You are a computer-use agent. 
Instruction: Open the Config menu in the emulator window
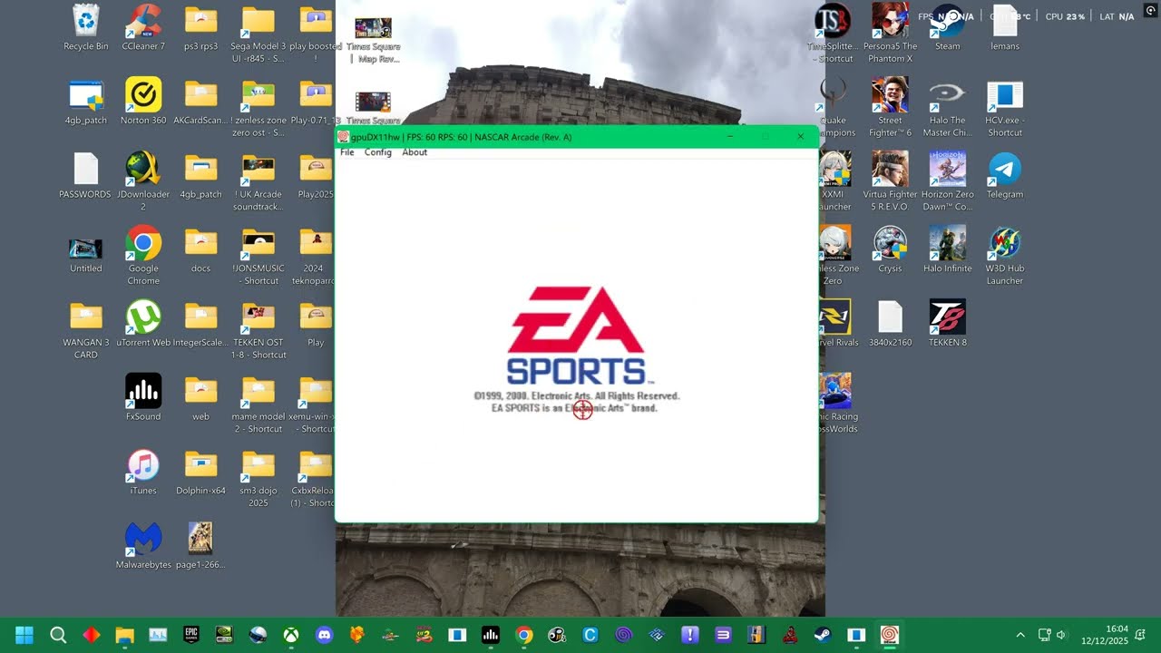(377, 152)
